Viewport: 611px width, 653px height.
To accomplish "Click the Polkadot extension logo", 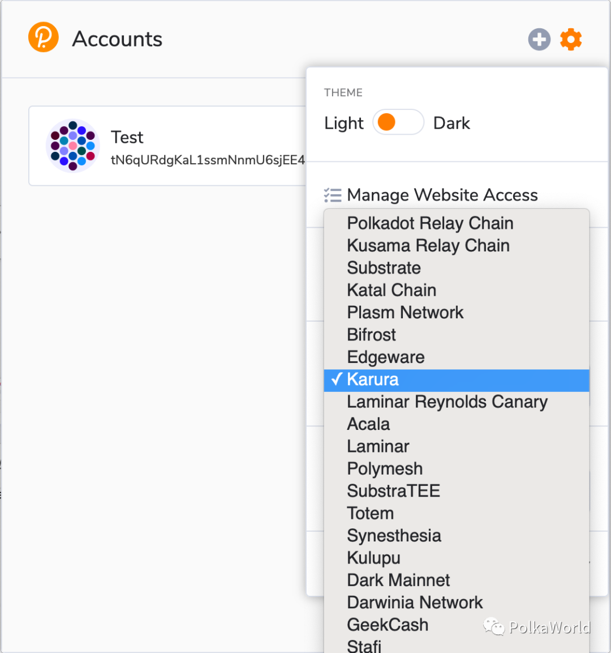I will [x=43, y=37].
